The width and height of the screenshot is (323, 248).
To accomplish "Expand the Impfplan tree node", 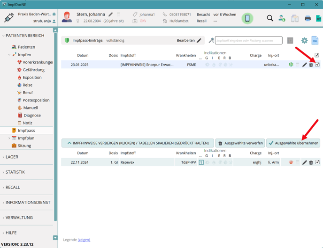I will (9, 138).
